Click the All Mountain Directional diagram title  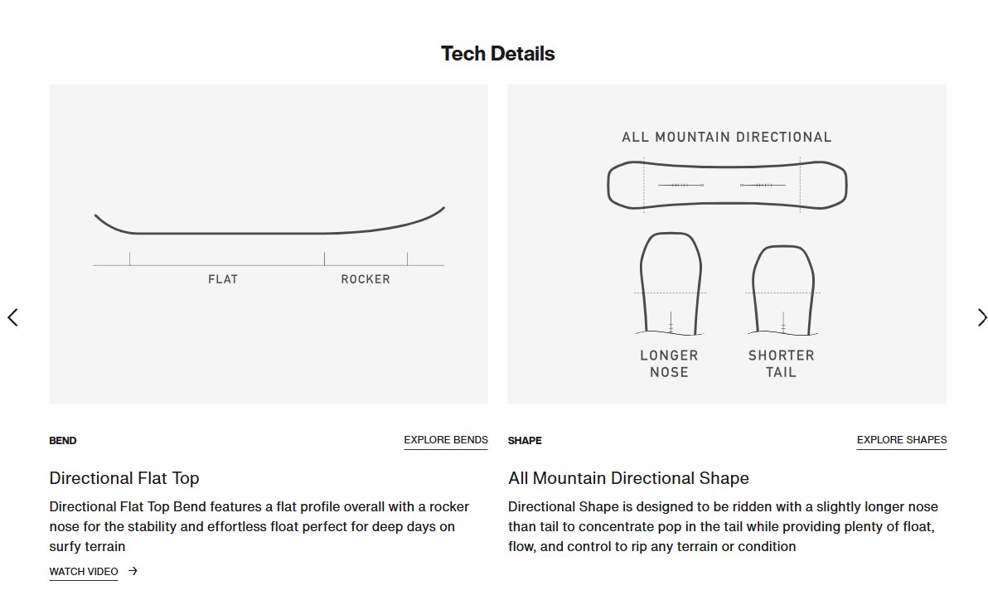click(726, 138)
